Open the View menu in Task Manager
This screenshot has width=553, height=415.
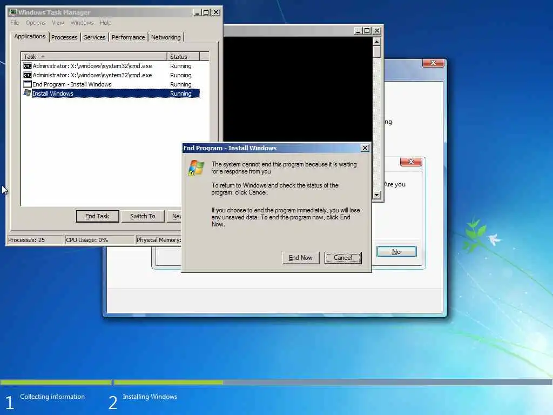[x=58, y=23]
